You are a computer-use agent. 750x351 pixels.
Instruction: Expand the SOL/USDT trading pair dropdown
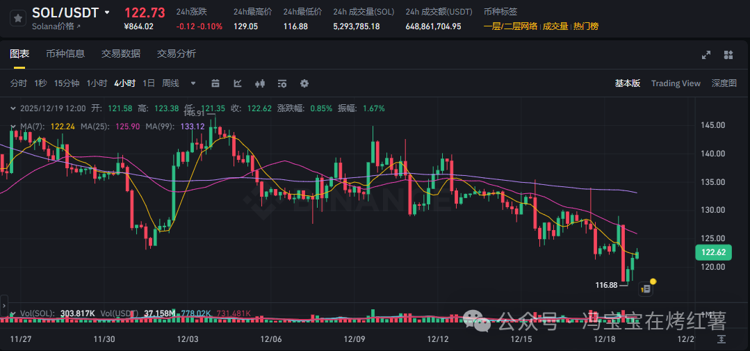(x=106, y=13)
